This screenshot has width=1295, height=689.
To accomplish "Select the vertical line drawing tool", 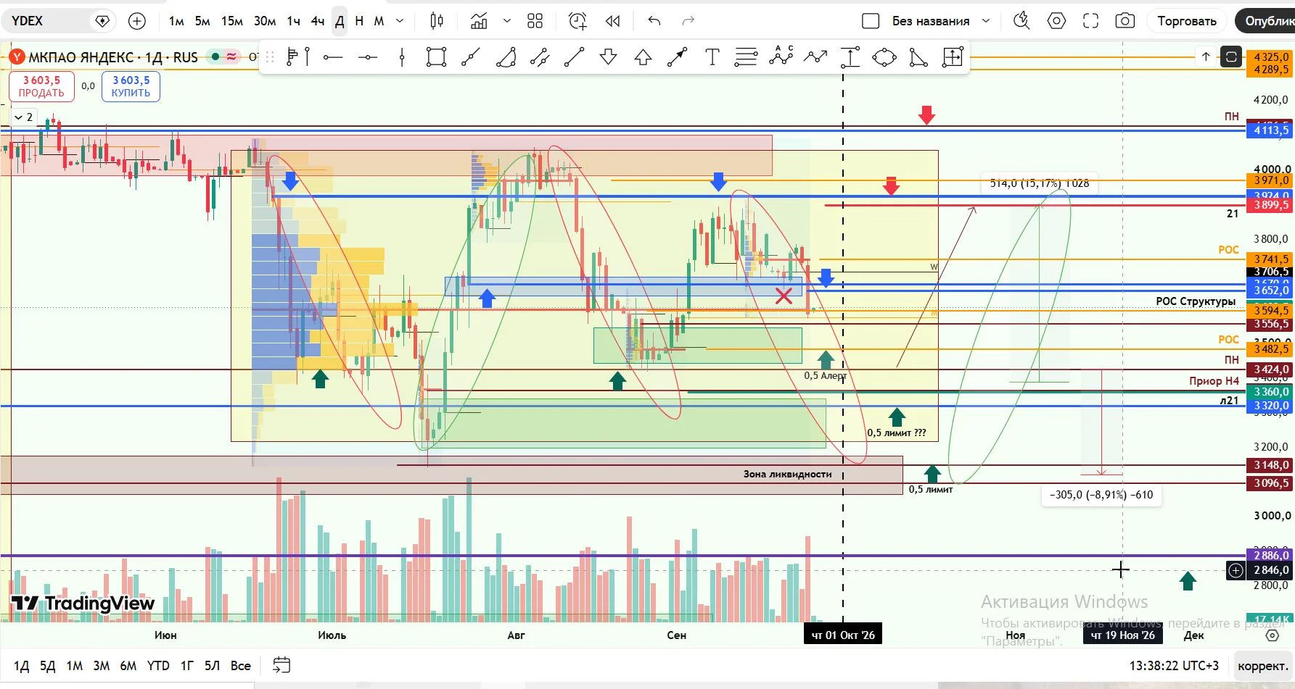I will pyautogui.click(x=402, y=57).
